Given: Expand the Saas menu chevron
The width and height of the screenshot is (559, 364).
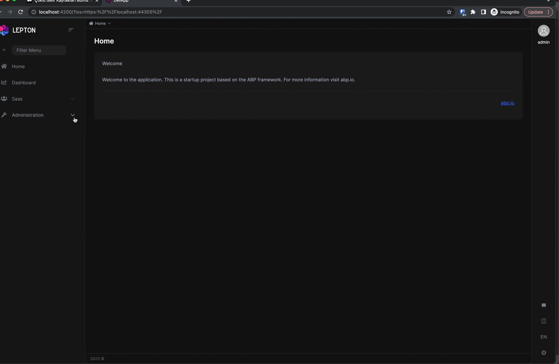Looking at the screenshot, I should [x=73, y=99].
